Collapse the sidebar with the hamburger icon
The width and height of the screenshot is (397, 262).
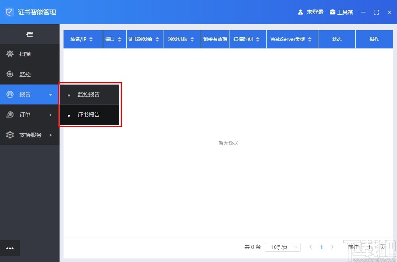[x=29, y=34]
